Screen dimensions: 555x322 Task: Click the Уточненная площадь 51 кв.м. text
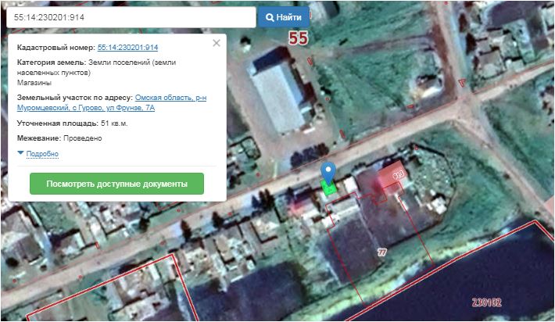click(72, 123)
